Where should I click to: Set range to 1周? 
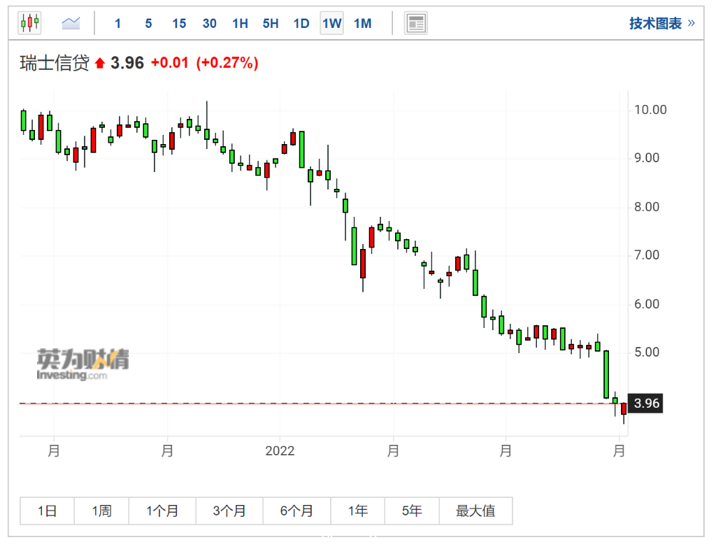click(101, 511)
